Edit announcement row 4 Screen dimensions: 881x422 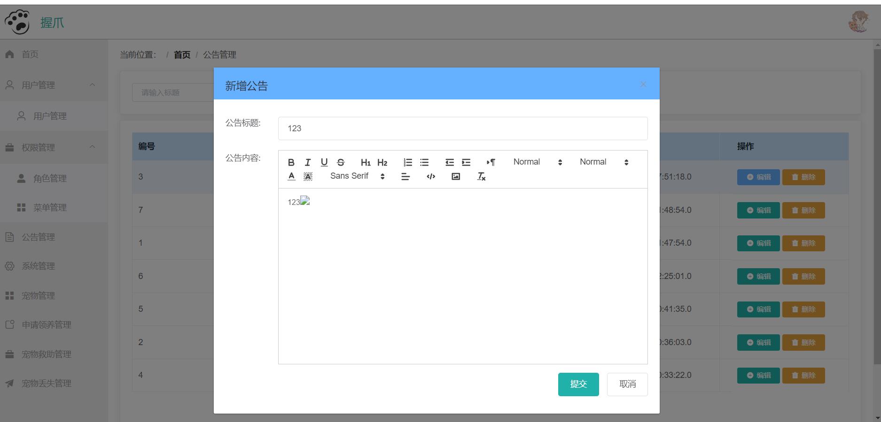click(x=758, y=376)
